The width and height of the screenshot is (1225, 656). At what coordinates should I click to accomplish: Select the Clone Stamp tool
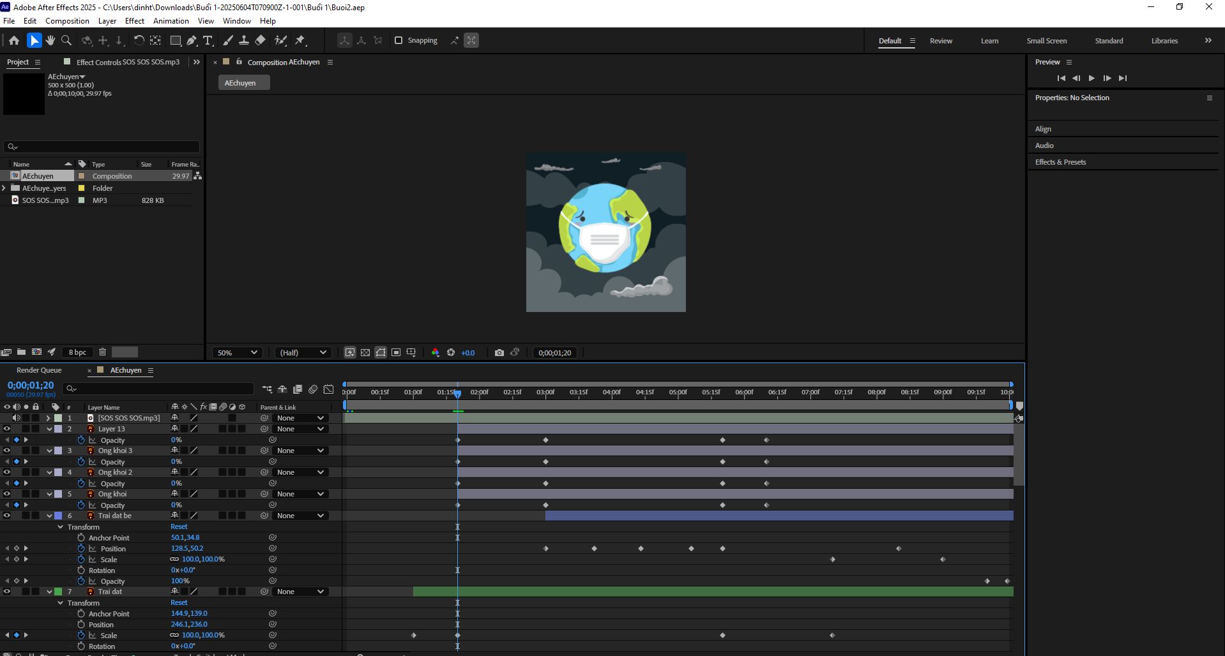[x=243, y=40]
